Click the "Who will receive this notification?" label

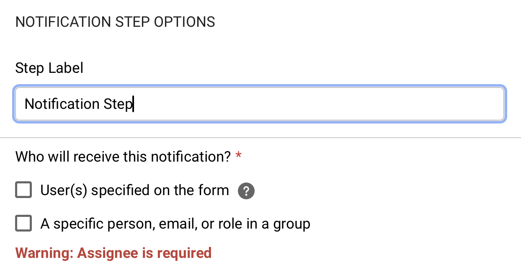coord(124,156)
